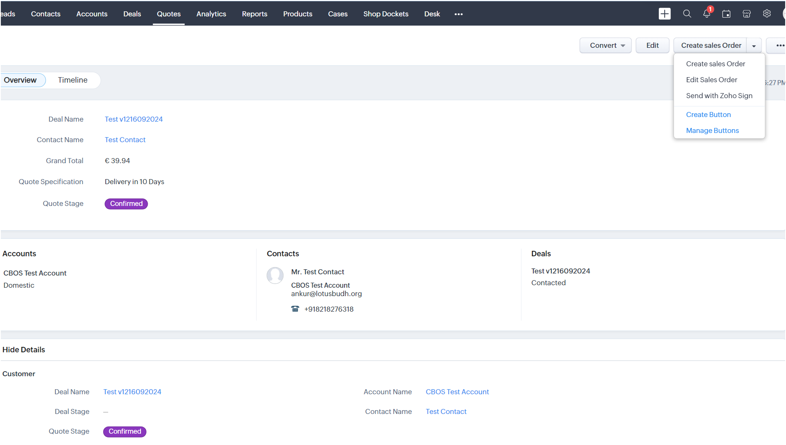Viewport: 786px width, 445px height.
Task: Click the contact avatar for Mr. Test Contact
Action: (275, 276)
